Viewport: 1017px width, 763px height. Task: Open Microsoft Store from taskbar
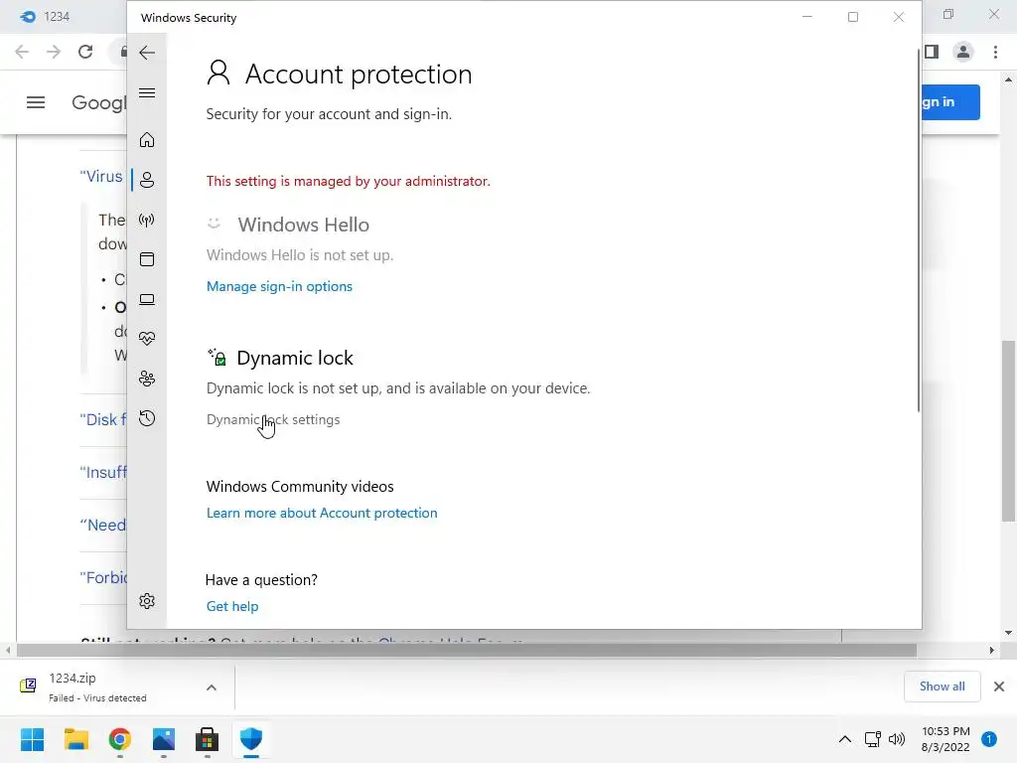point(207,739)
